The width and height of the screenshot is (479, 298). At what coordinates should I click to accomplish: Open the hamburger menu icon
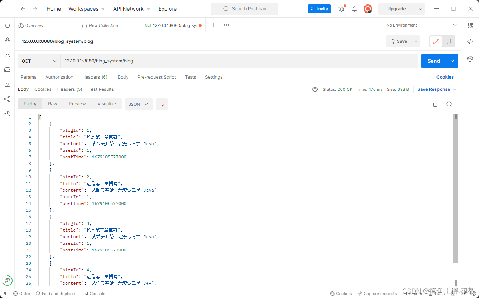click(9, 9)
